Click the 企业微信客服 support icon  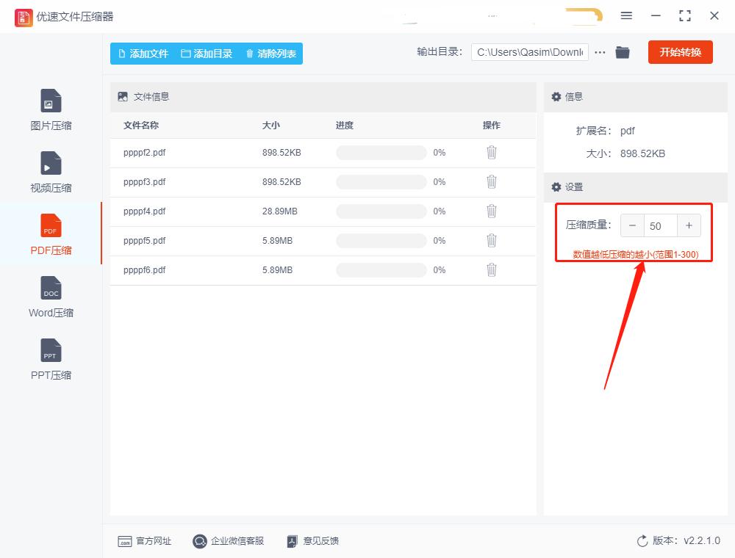[x=198, y=541]
